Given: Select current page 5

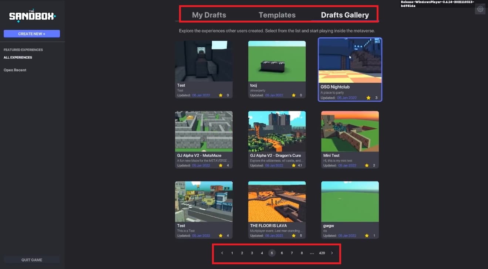Looking at the screenshot, I should tap(272, 253).
